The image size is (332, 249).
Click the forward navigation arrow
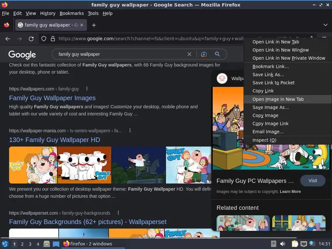tap(19, 39)
